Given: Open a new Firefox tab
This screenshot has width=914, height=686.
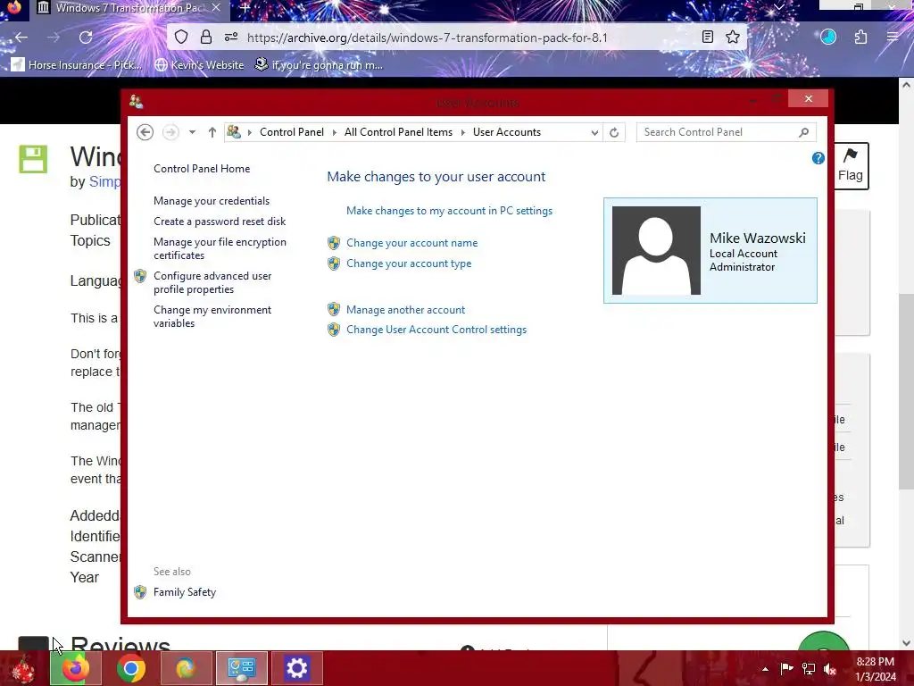Looking at the screenshot, I should (x=245, y=7).
